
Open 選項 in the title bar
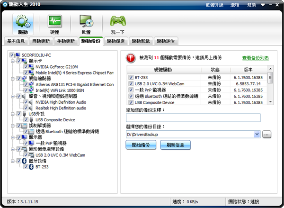(235, 5)
